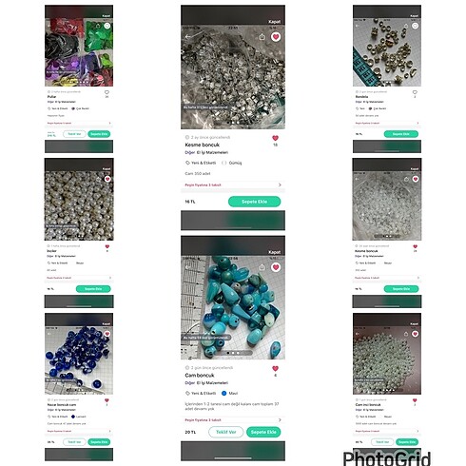Image resolution: width=466 pixels, height=466 pixels.
Task: Tap Kapat above the Kesme boncuk listing
Action: pyautogui.click(x=274, y=22)
